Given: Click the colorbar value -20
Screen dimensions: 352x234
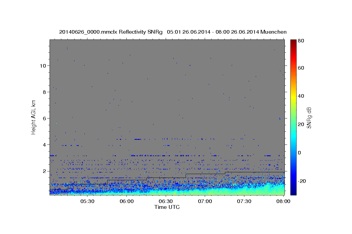Looking at the screenshot, I should (x=302, y=181).
